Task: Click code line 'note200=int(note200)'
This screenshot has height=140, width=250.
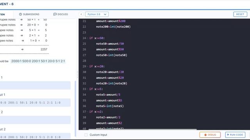Action: click(x=113, y=27)
